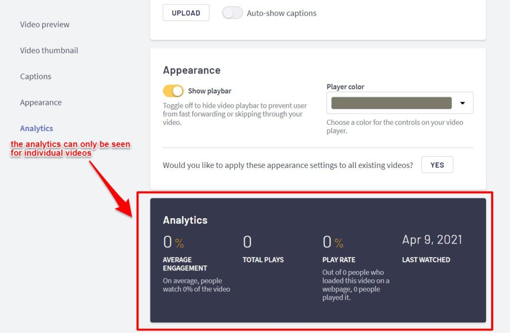This screenshot has height=333, width=510.
Task: Click the Average Engagement stat label
Action: point(185,264)
